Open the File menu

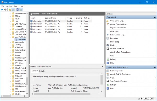[3, 6]
